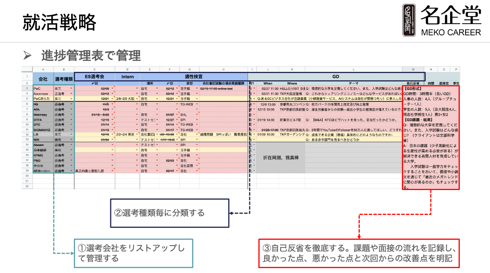
Task: Select the 新東京ビル7階 Where cell
Action: pyautogui.click(x=292, y=119)
